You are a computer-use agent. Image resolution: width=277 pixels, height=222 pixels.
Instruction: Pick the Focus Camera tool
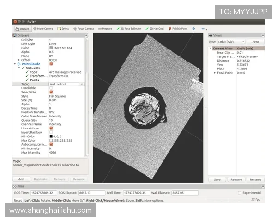[x=84, y=28]
